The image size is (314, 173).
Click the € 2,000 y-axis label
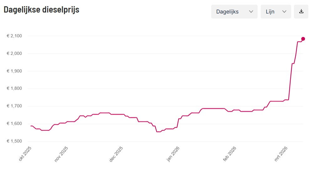[x=14, y=54]
